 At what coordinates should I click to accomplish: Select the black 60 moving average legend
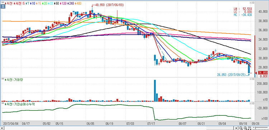pyautogui.click(x=57, y=3)
